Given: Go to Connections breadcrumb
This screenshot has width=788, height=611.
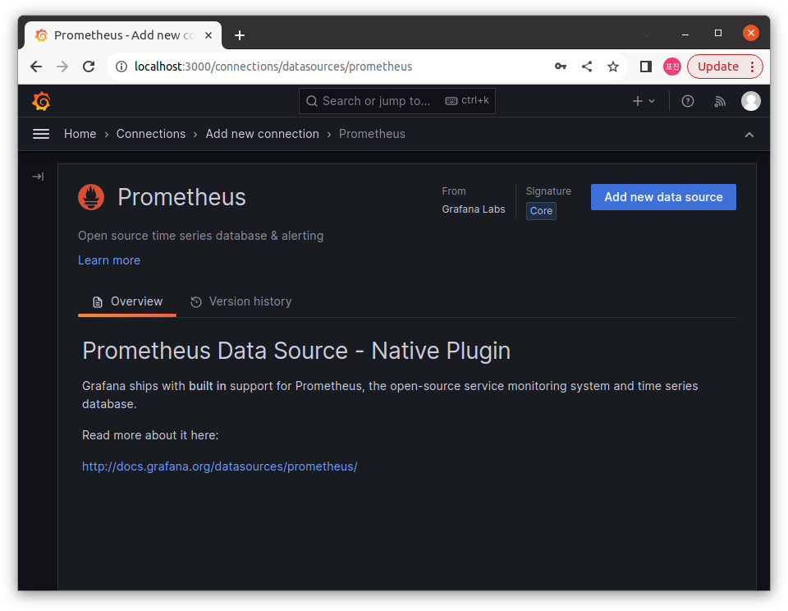Looking at the screenshot, I should [x=151, y=134].
